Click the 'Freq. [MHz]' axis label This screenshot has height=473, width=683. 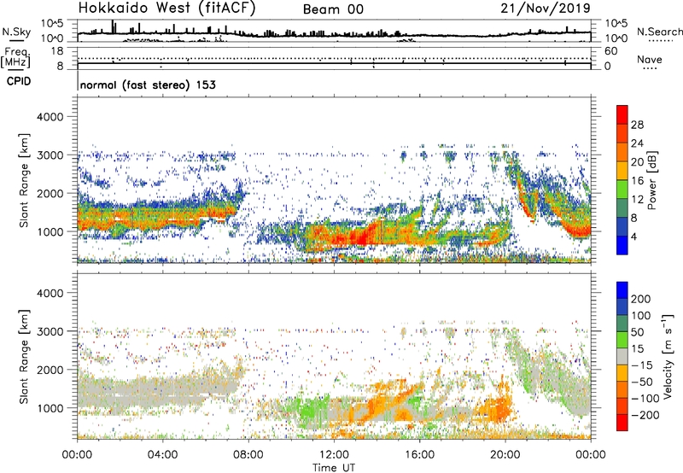[15, 57]
